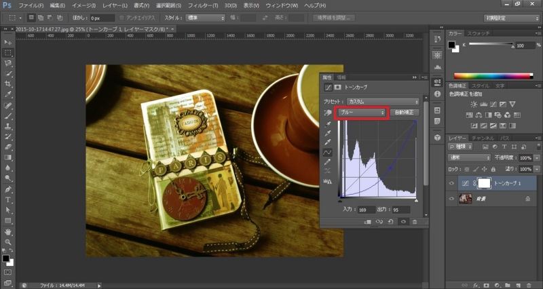Open the フィルター(T) menu
This screenshot has height=289, width=543.
[203, 5]
